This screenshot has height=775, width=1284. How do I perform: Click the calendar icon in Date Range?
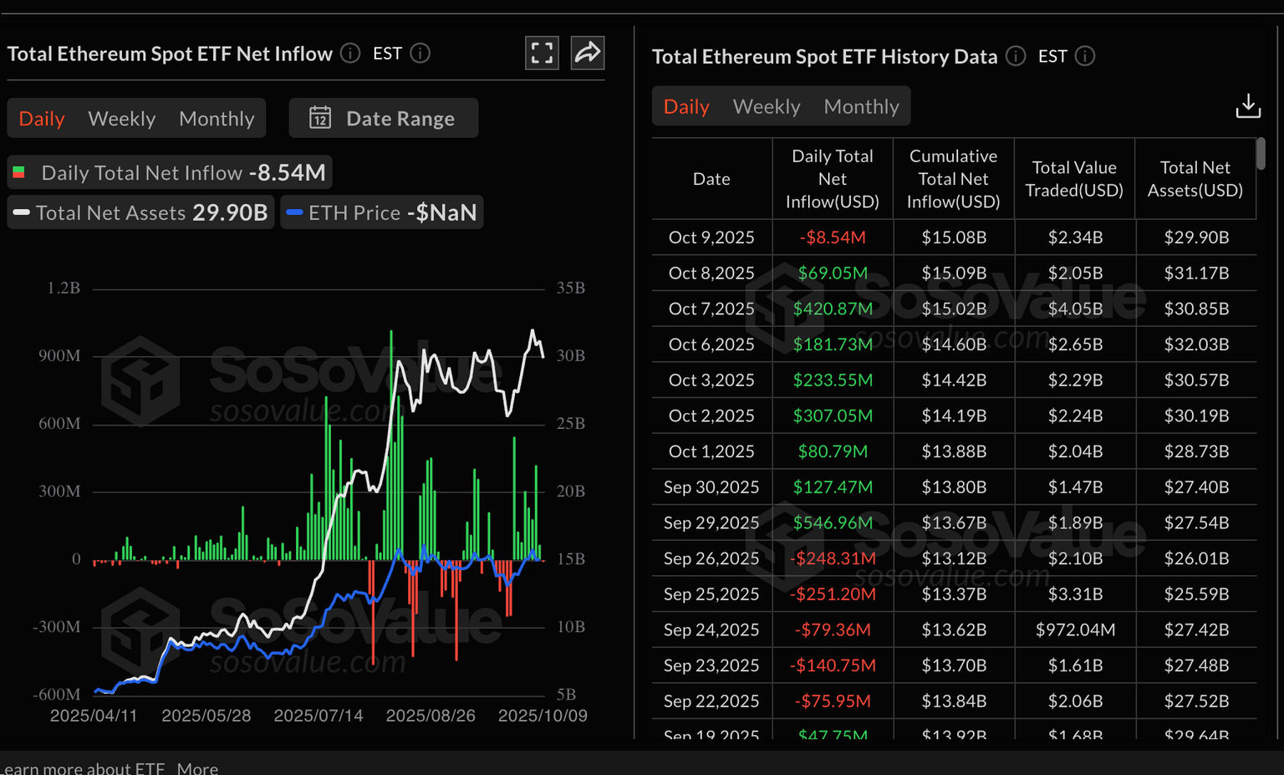point(320,118)
